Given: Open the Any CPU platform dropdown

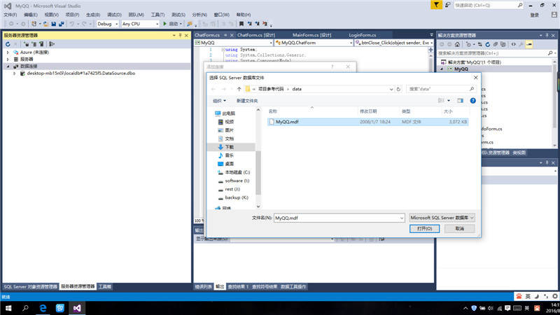Looking at the screenshot, I should (140, 24).
